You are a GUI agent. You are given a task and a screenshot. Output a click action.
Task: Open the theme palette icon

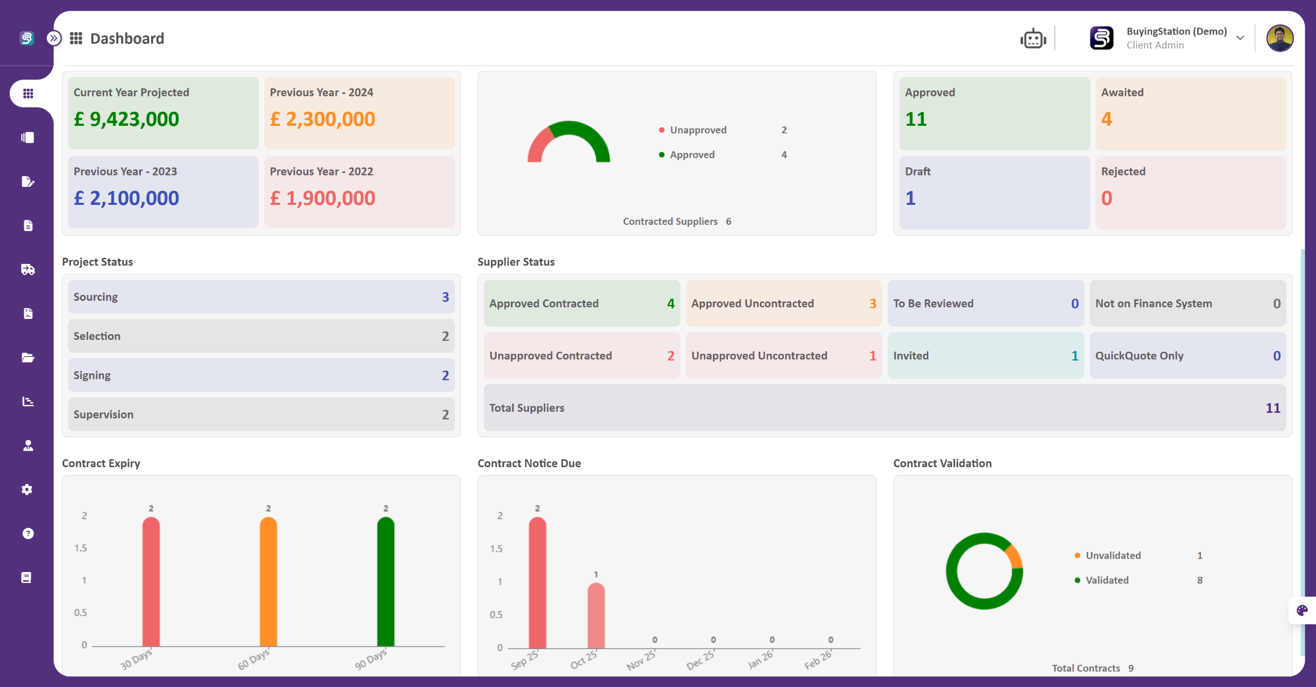point(1302,610)
